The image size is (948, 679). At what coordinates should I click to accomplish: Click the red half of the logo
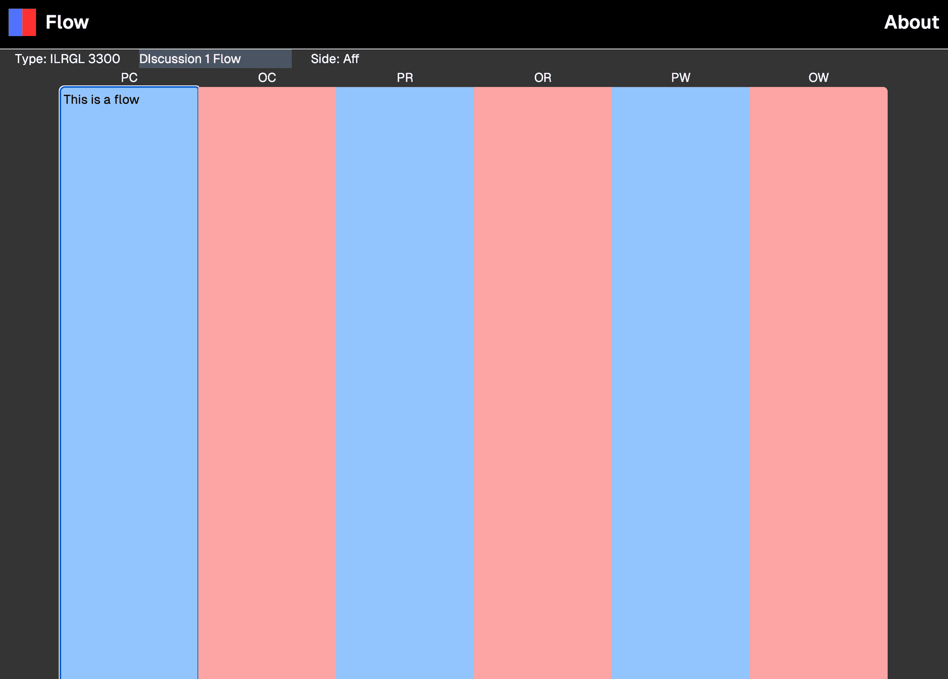click(x=28, y=22)
